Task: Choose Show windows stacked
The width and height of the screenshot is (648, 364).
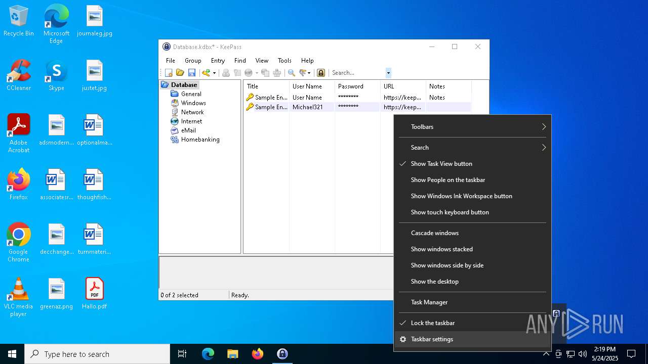Action: (x=472, y=249)
